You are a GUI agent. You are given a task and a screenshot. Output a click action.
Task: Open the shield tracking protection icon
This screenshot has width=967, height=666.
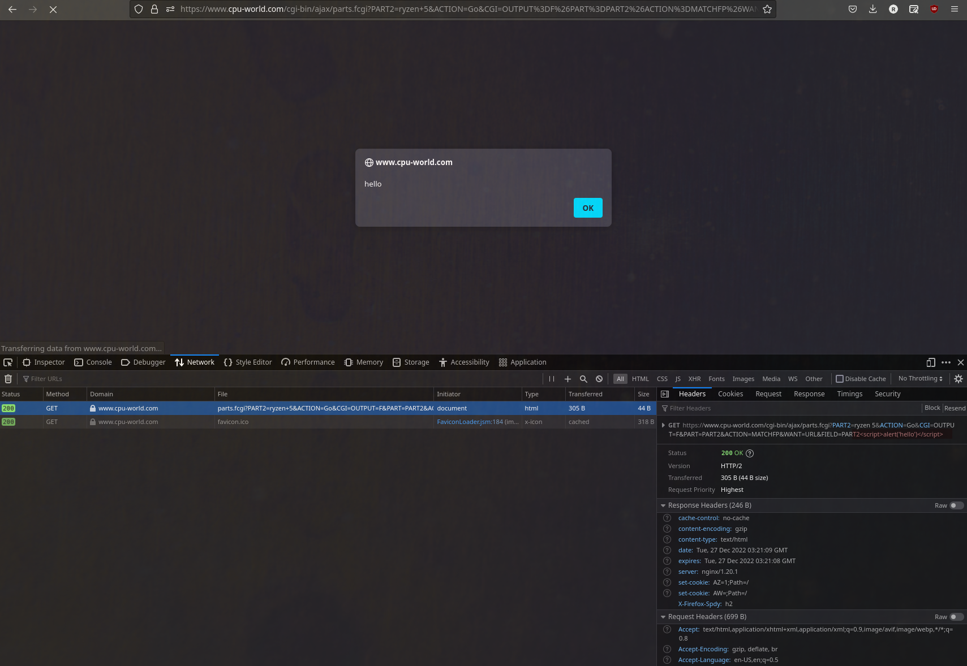[x=139, y=9]
